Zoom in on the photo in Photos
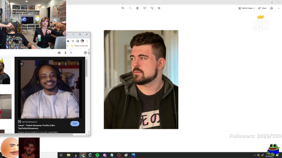Screen dimensions: 282x158 123,8
